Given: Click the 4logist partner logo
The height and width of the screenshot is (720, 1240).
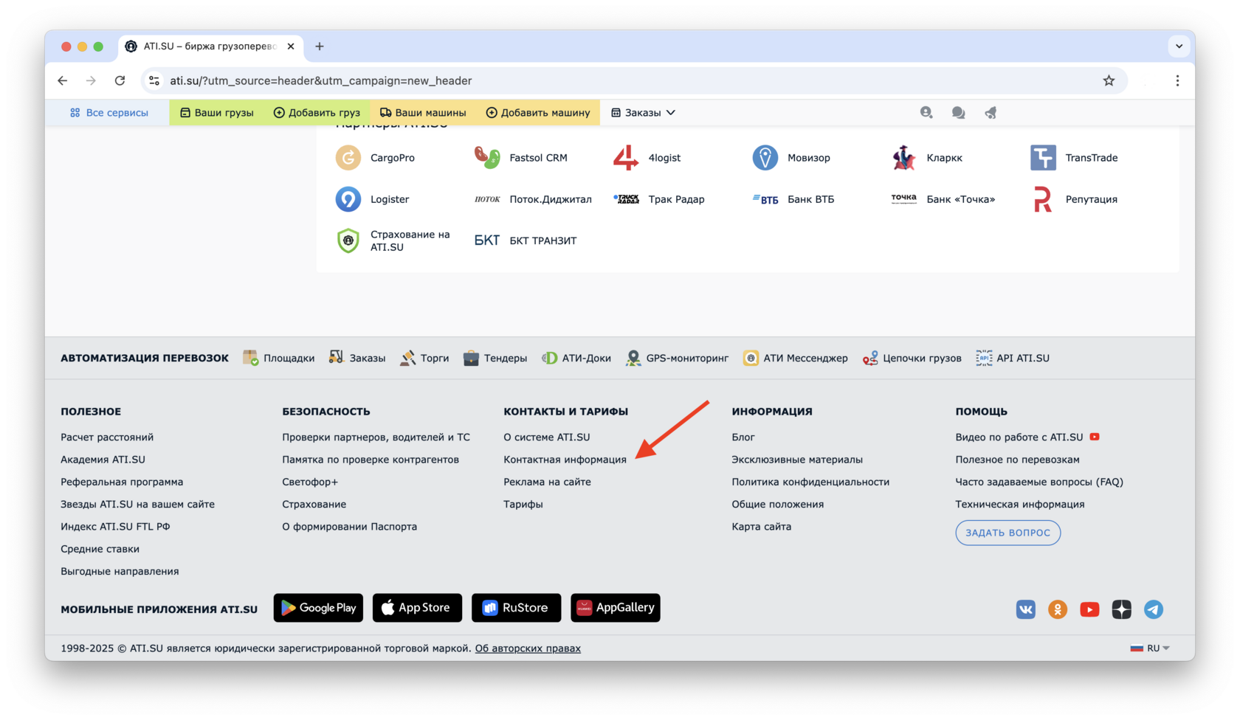Looking at the screenshot, I should [626, 158].
